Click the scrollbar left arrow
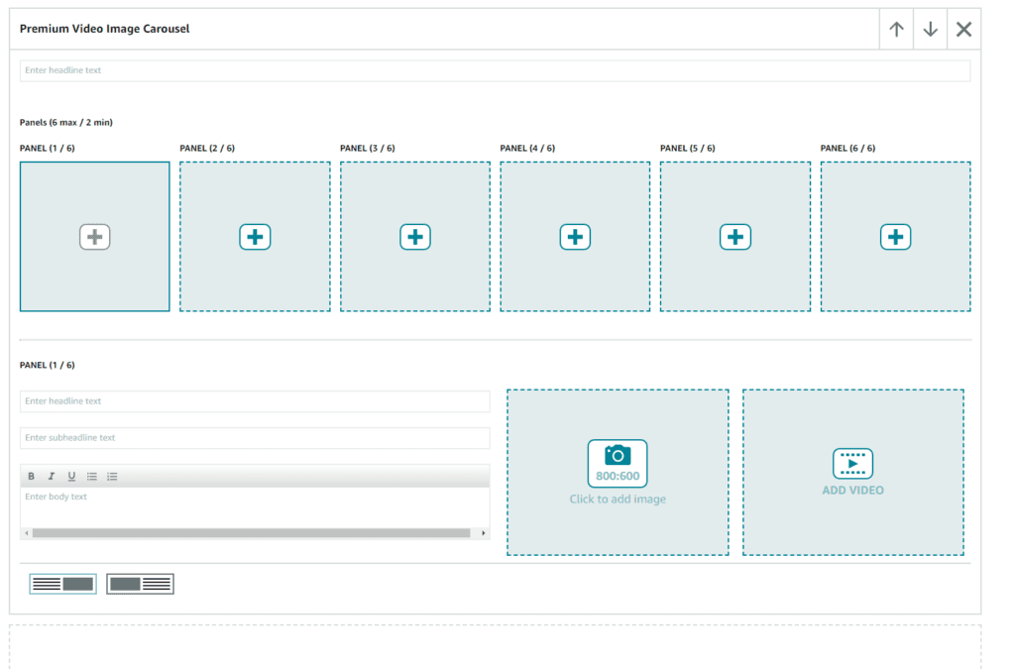 (27, 533)
